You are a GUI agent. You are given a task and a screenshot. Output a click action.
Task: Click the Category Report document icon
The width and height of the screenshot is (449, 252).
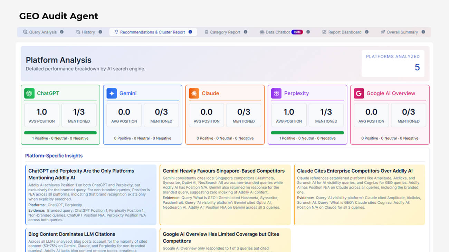pos(207,32)
